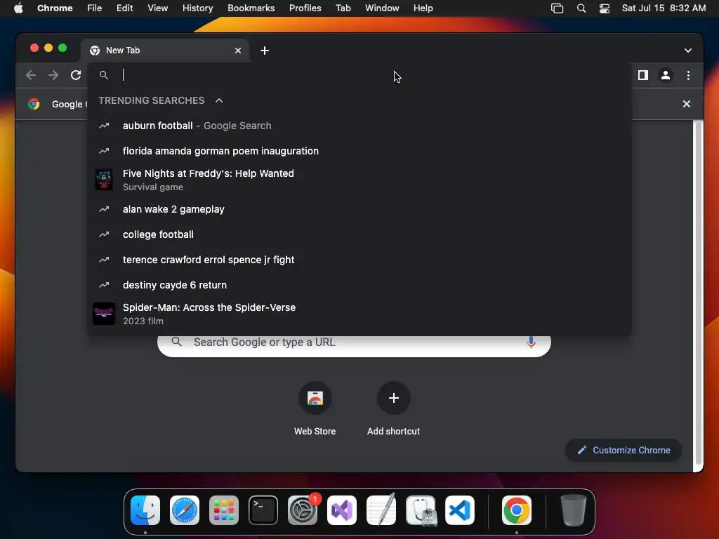The image size is (719, 539).
Task: Open Control Center in menu bar
Action: (x=605, y=8)
